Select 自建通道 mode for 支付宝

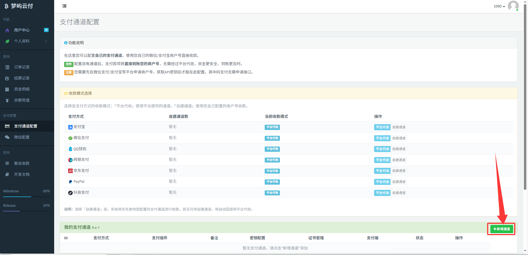click(399, 127)
